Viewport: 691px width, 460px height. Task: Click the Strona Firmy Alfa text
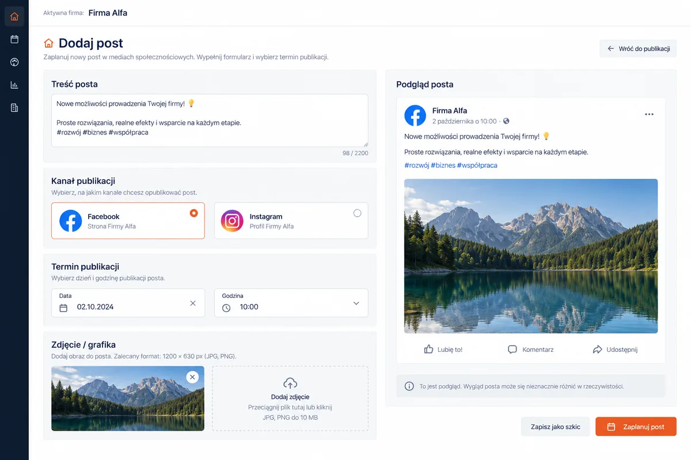pyautogui.click(x=112, y=227)
